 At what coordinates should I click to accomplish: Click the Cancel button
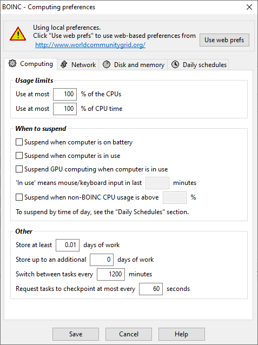[129, 334]
